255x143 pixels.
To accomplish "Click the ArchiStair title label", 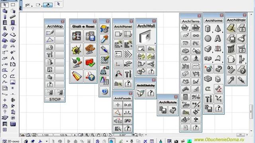I will (236, 20).
